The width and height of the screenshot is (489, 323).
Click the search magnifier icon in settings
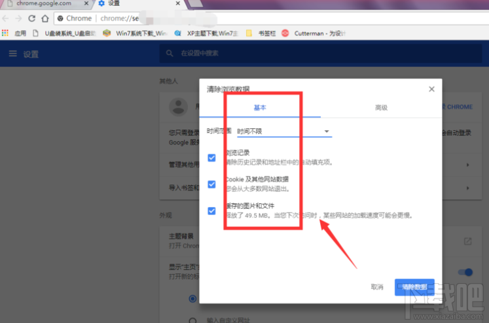170,54
